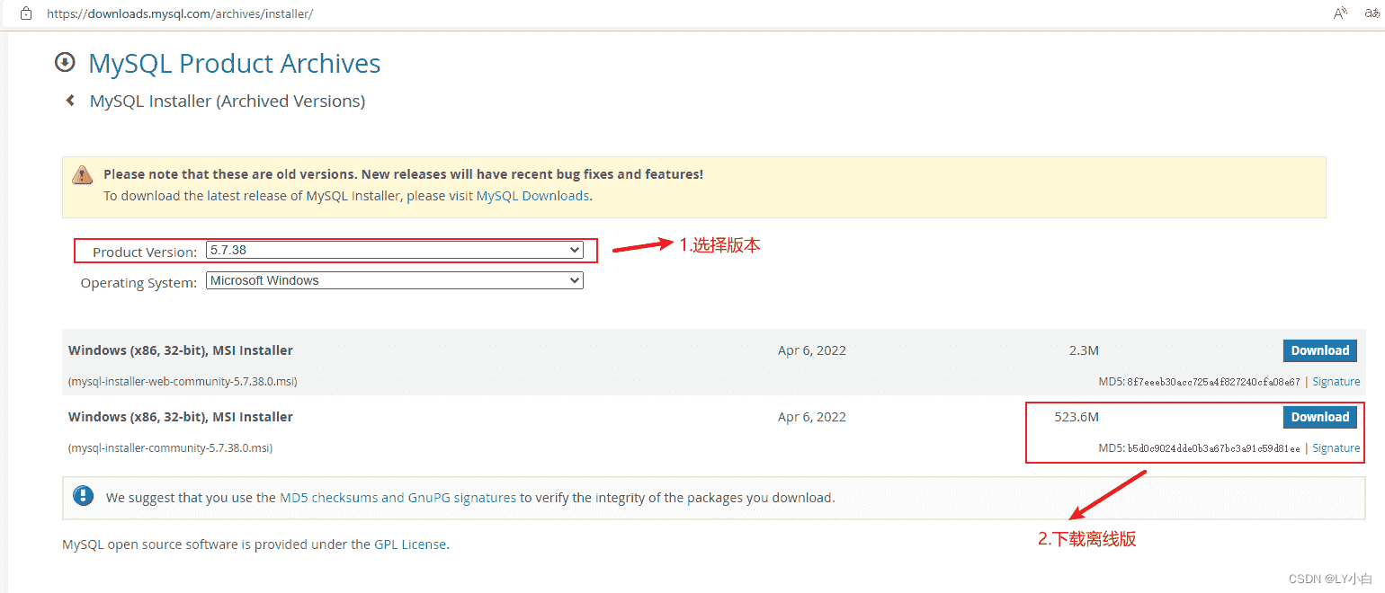Download the 523.6M offline community installer
This screenshot has height=593, width=1385.
point(1319,417)
